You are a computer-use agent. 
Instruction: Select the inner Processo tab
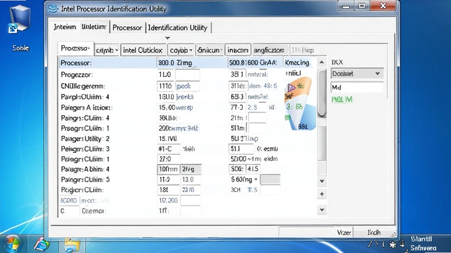coord(76,48)
